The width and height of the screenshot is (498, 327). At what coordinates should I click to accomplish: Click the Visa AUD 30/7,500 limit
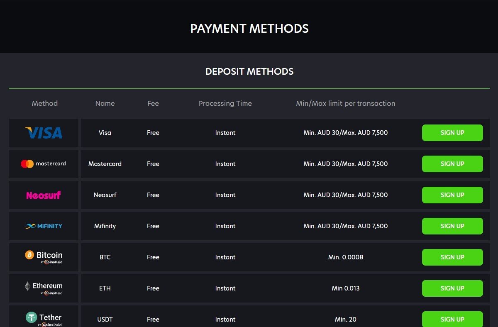point(346,133)
